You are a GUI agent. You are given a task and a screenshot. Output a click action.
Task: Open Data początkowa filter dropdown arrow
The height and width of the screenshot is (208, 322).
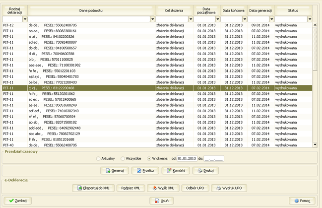point(218,19)
